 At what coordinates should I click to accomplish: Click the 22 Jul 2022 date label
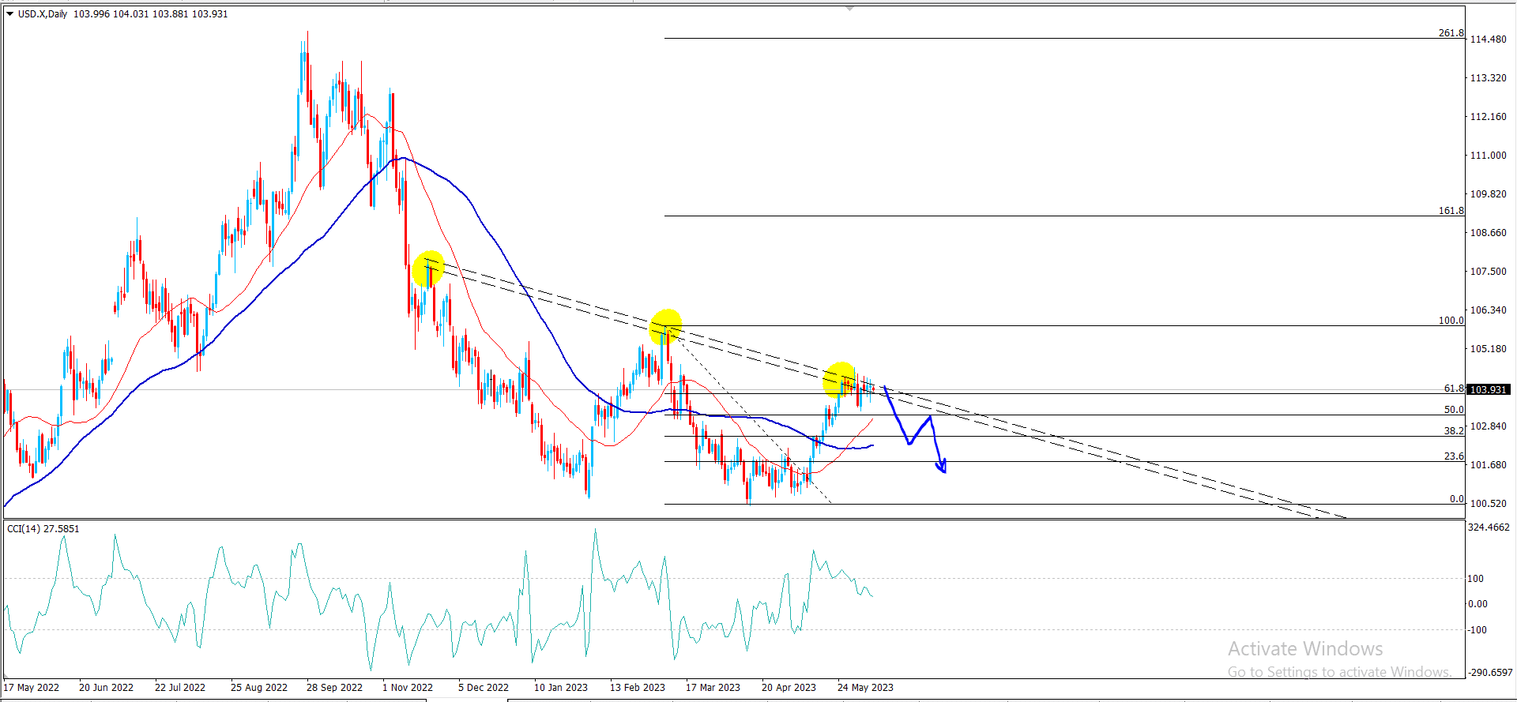(x=180, y=688)
